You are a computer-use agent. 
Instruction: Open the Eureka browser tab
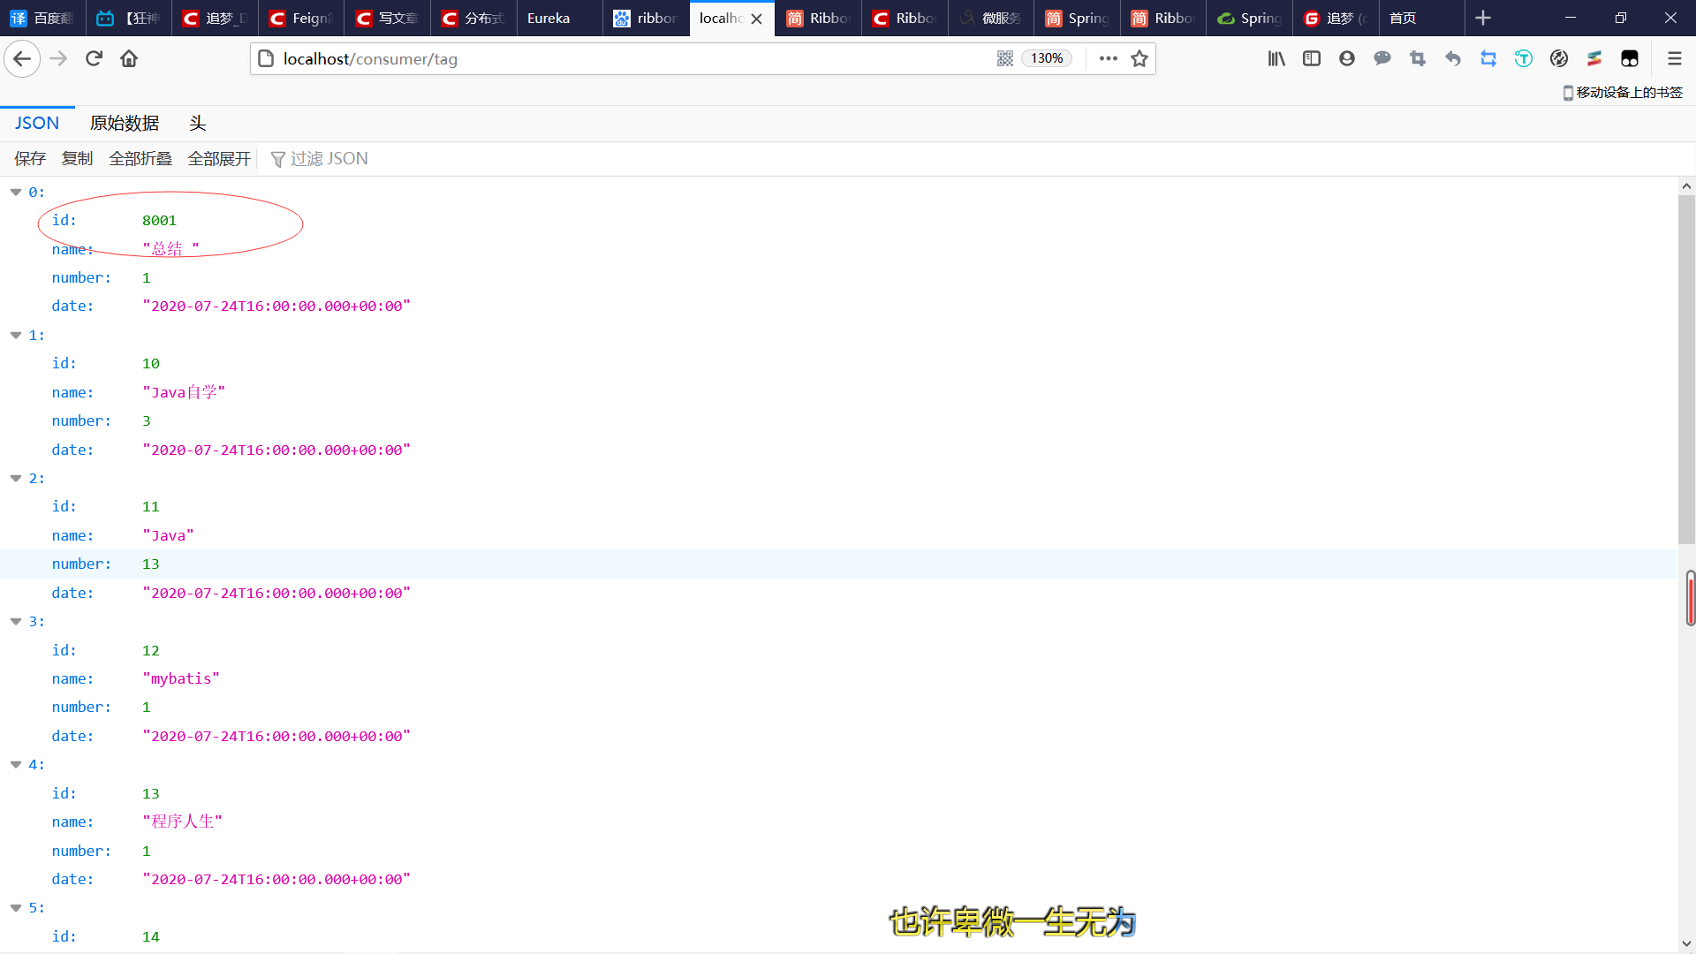click(x=549, y=18)
